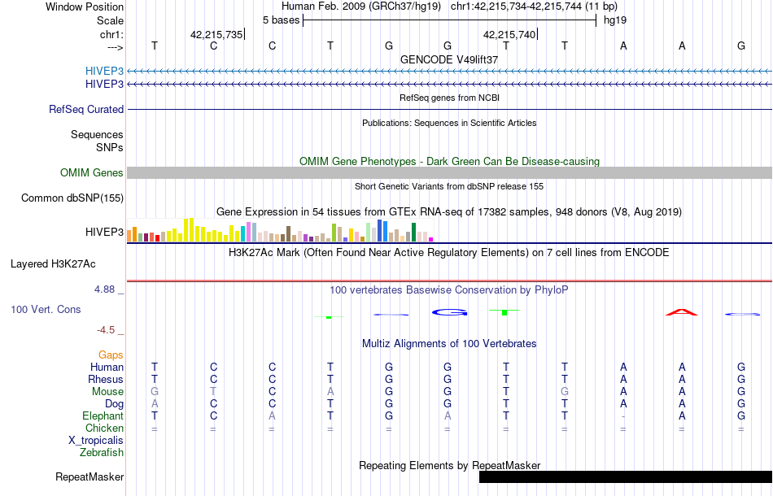This screenshot has height=496, width=773.
Task: Click the 100 Vert. Cons label
Action: (x=46, y=309)
